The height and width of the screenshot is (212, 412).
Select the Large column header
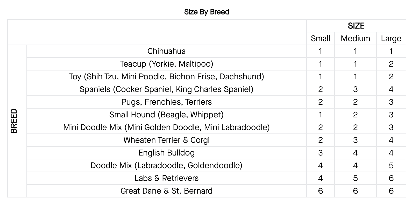click(x=391, y=38)
